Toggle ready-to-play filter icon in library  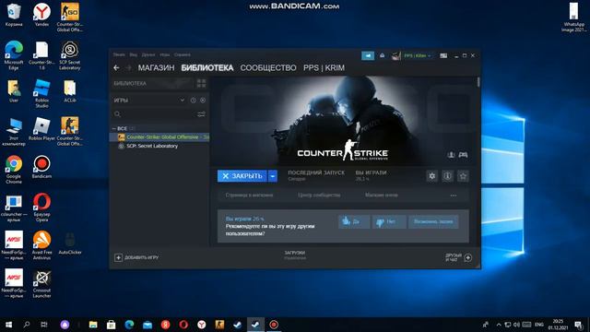click(x=203, y=101)
